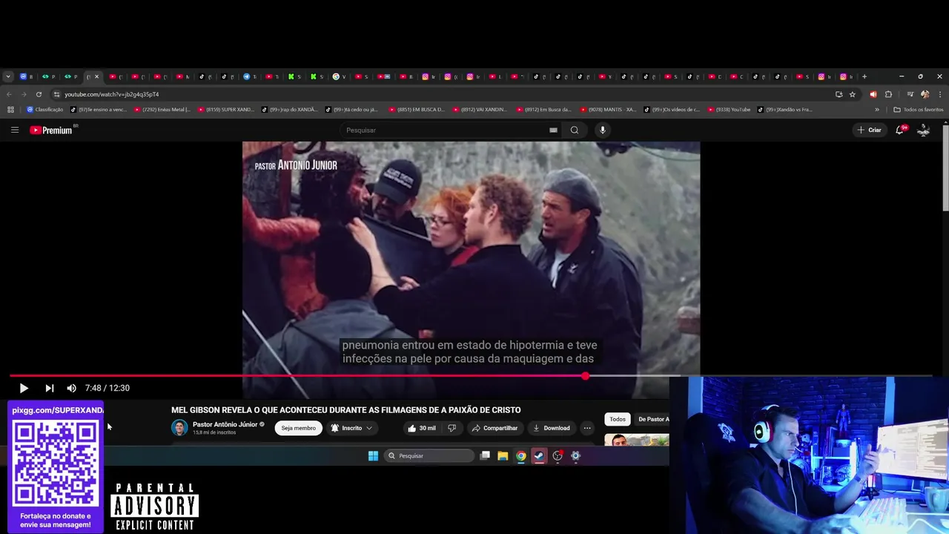Open the (8159) SUPER XAND bookmark
949x534 pixels.
(x=226, y=110)
